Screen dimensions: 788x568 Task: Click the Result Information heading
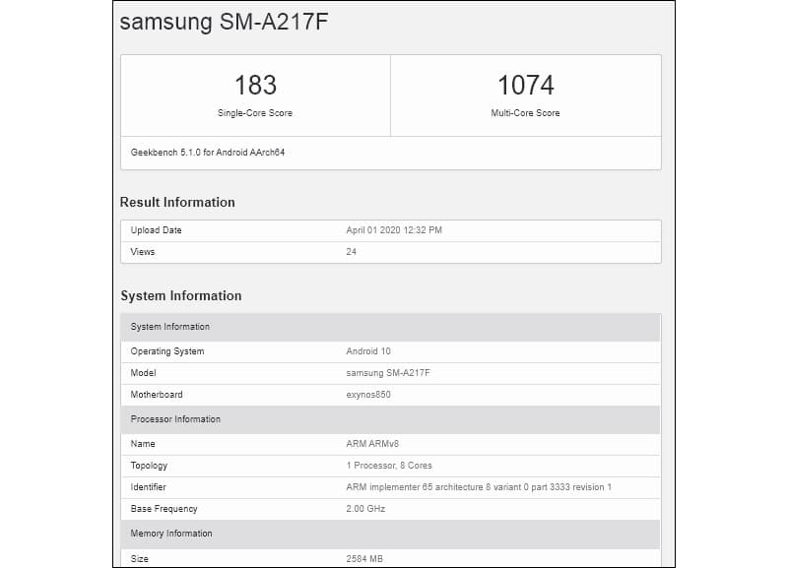point(177,202)
